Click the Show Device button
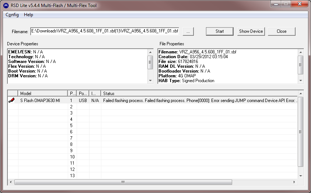The height and width of the screenshot is (193, 311). point(251,31)
